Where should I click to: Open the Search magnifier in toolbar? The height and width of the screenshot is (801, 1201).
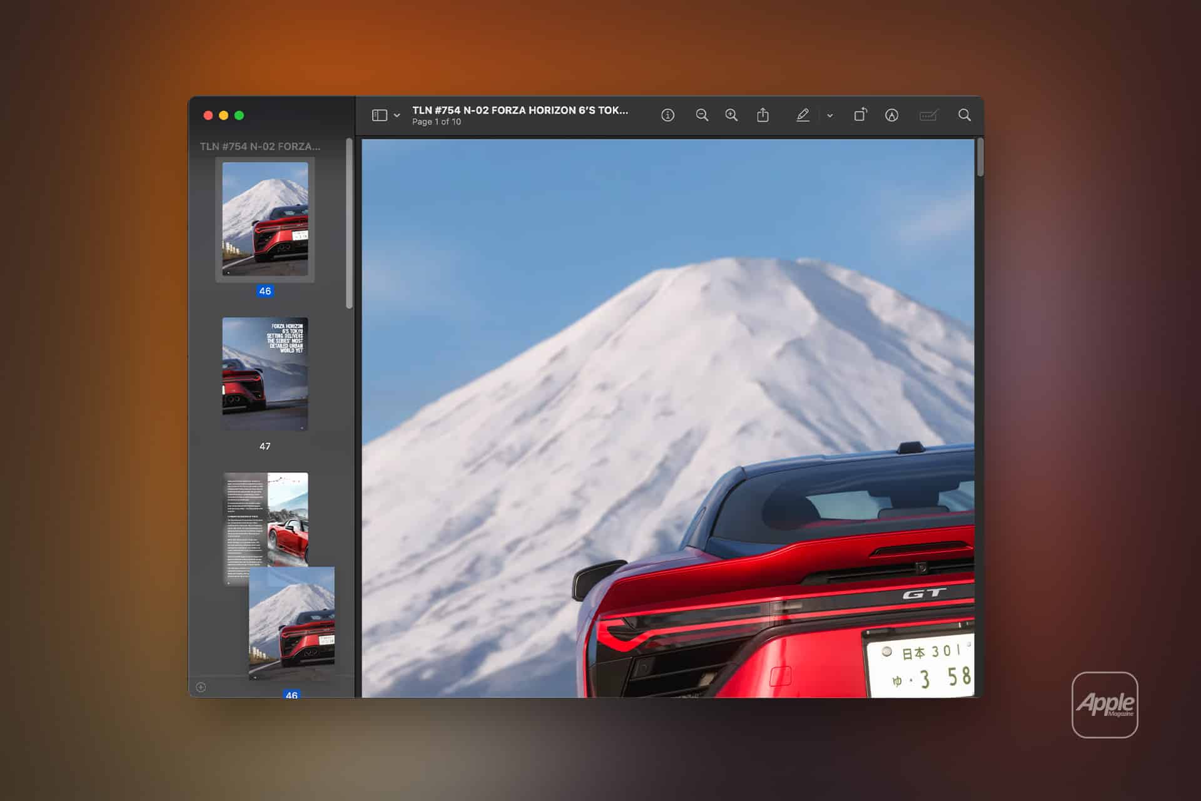point(965,115)
